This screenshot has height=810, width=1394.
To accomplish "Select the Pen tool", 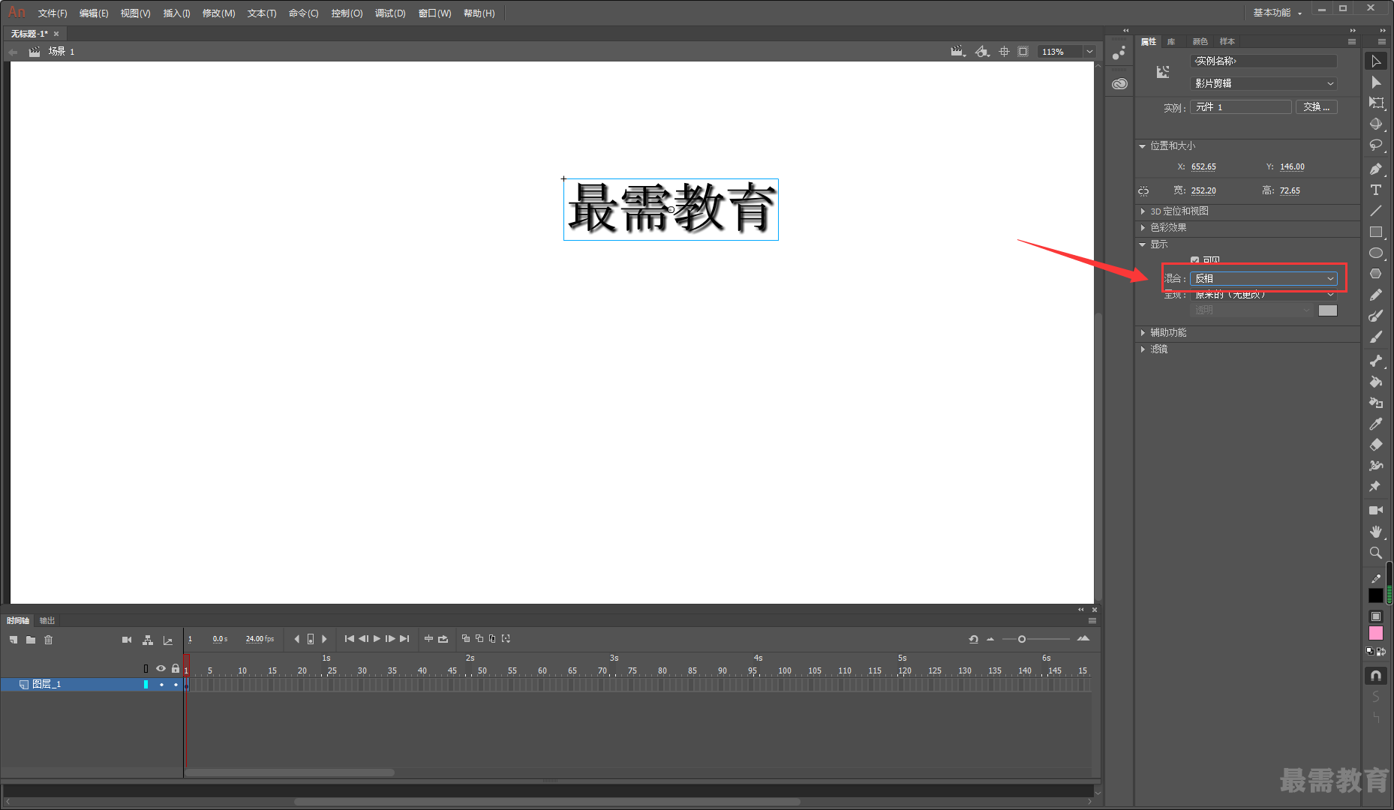I will (x=1375, y=169).
